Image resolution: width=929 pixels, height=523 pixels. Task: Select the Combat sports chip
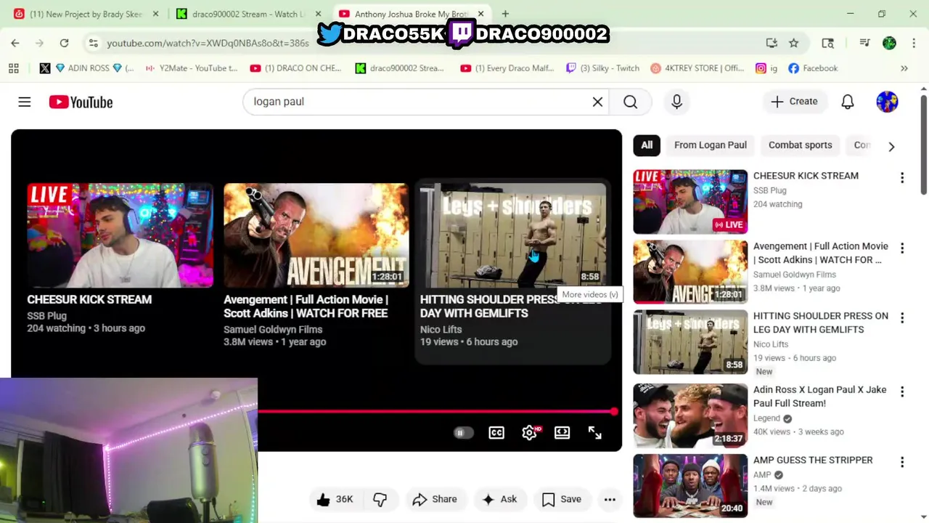(x=801, y=145)
